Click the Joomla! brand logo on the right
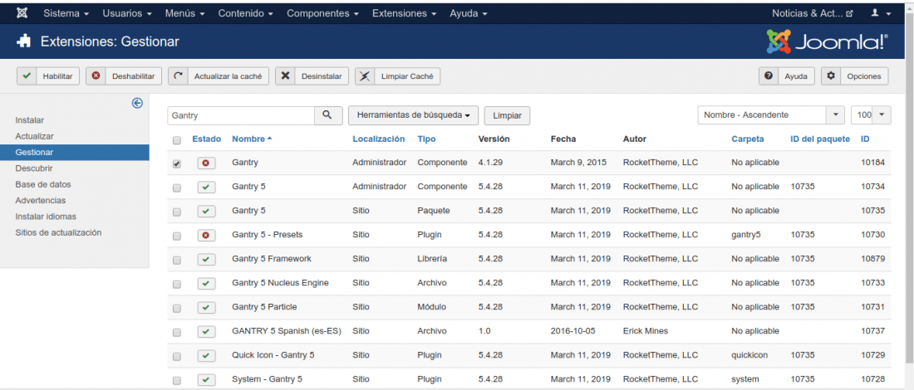The width and height of the screenshot is (914, 390). click(828, 42)
